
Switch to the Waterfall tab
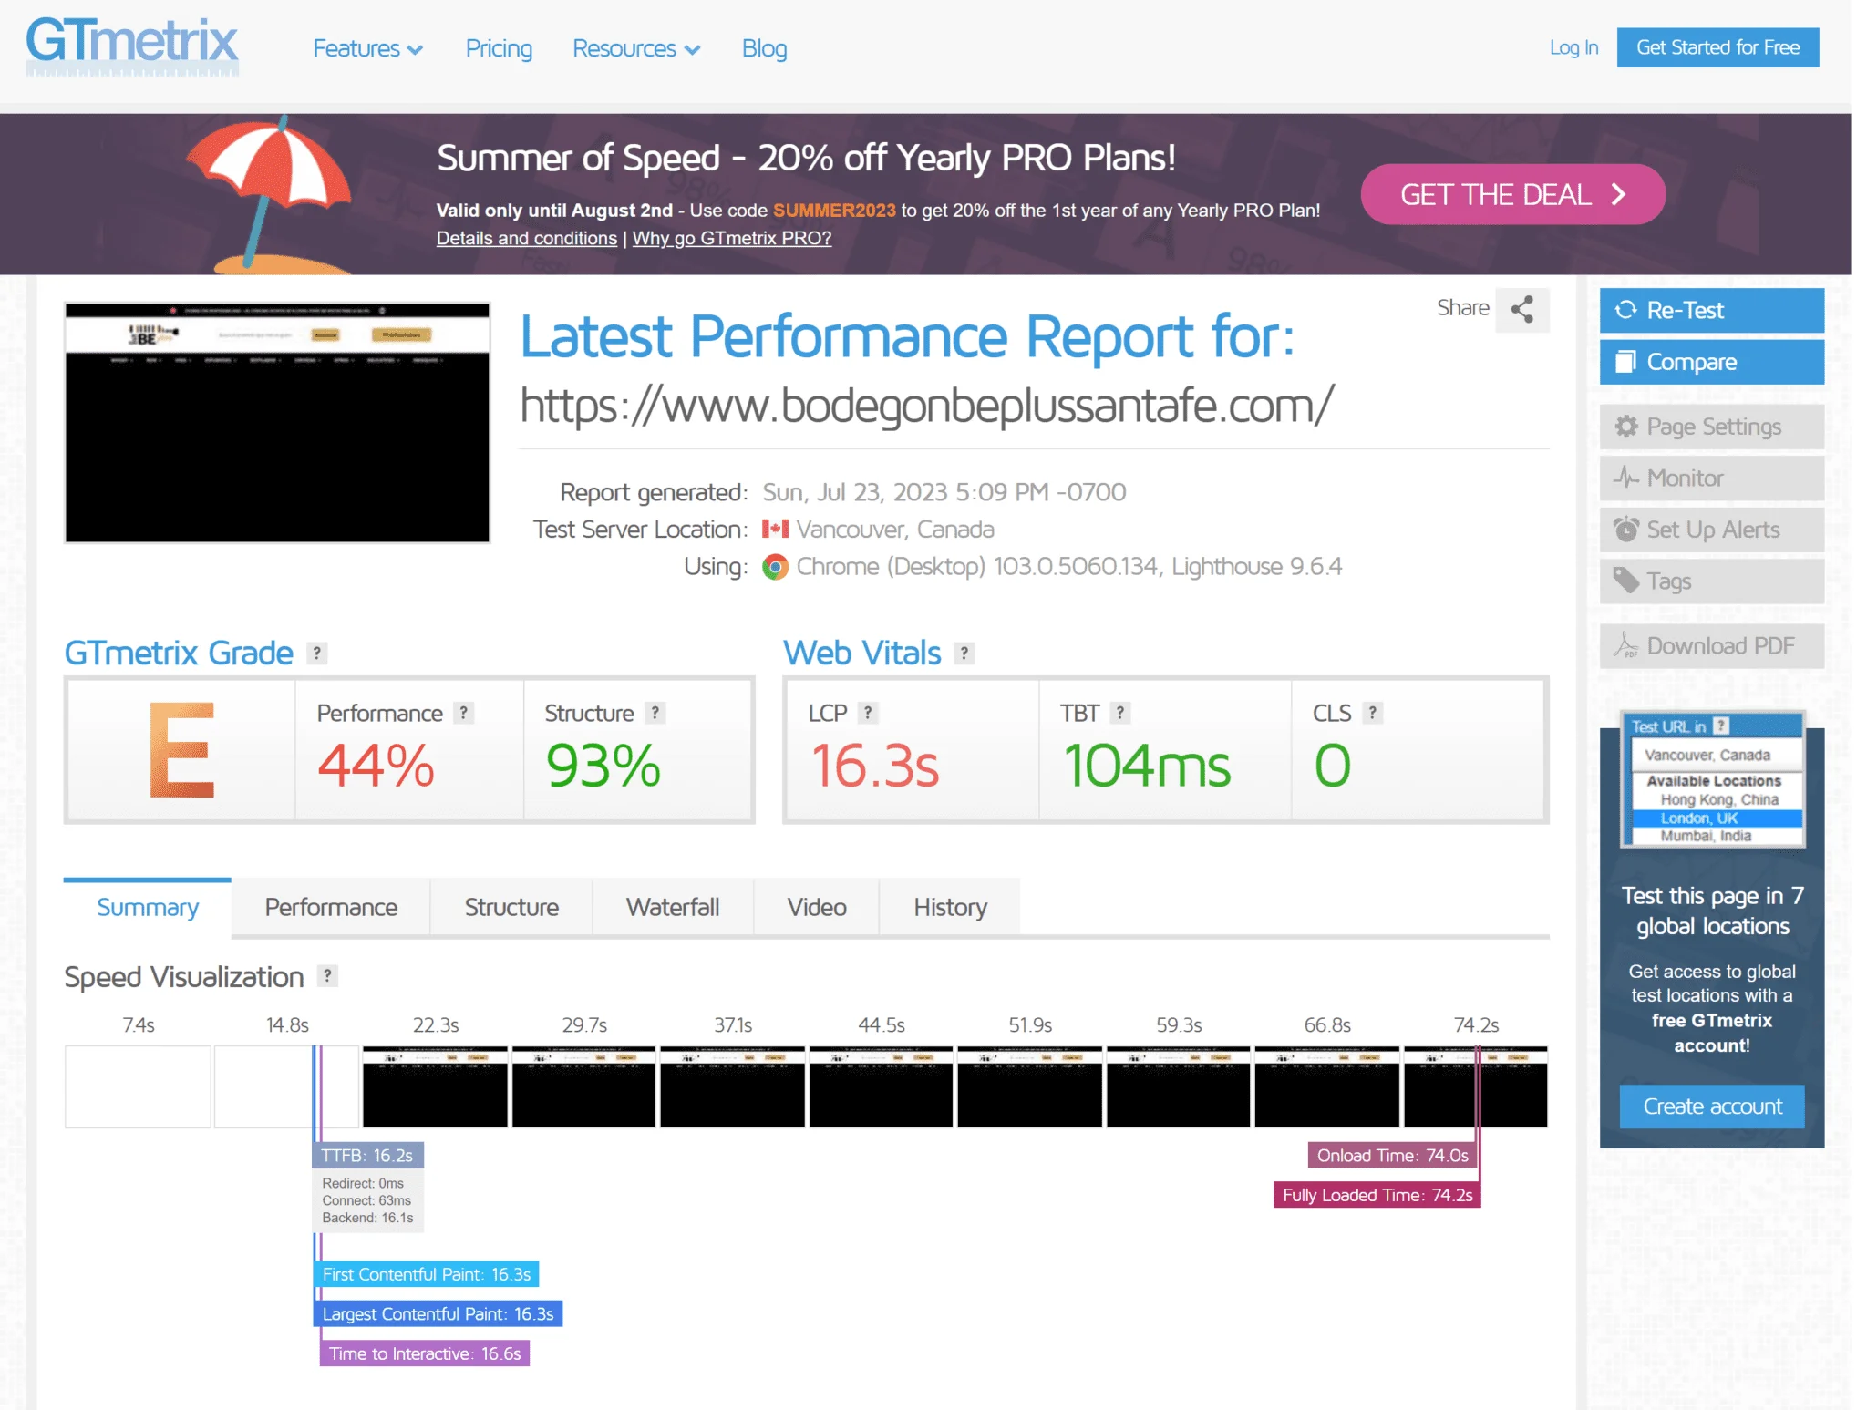pos(672,907)
